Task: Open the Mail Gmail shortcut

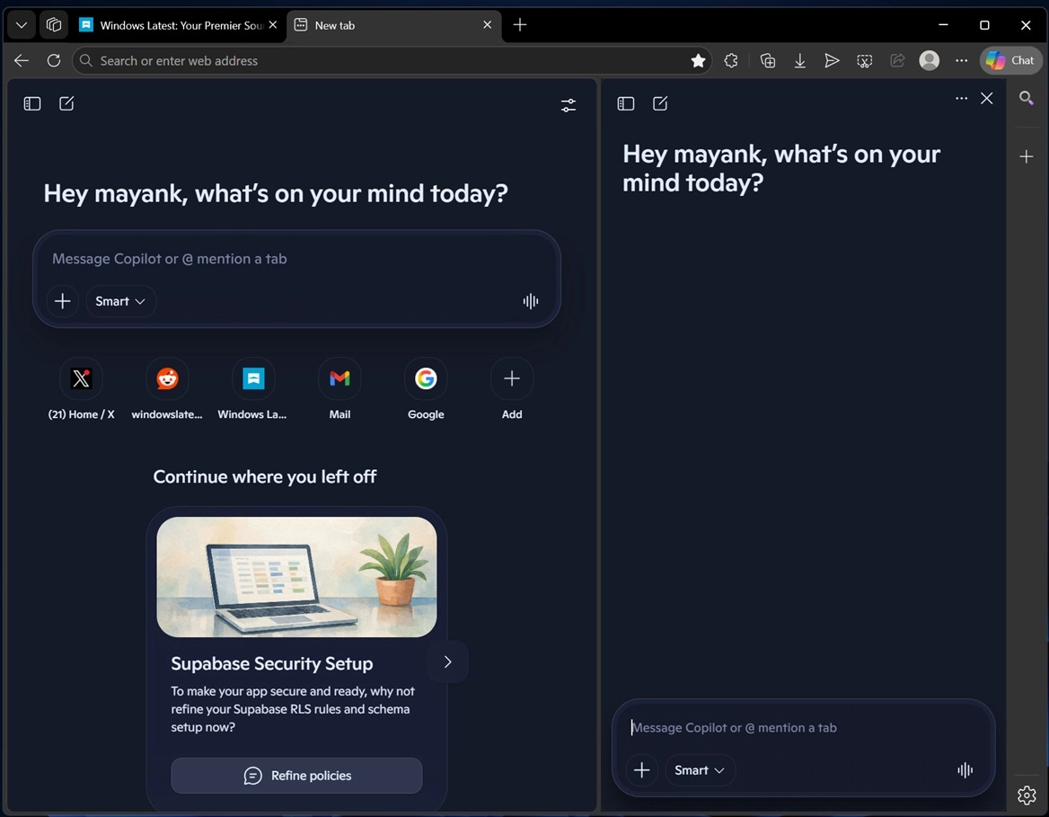Action: point(339,390)
